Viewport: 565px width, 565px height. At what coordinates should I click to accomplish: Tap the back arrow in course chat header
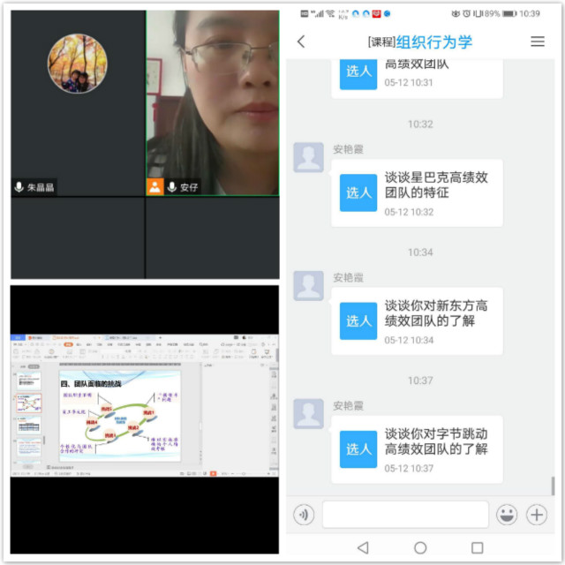point(301,41)
